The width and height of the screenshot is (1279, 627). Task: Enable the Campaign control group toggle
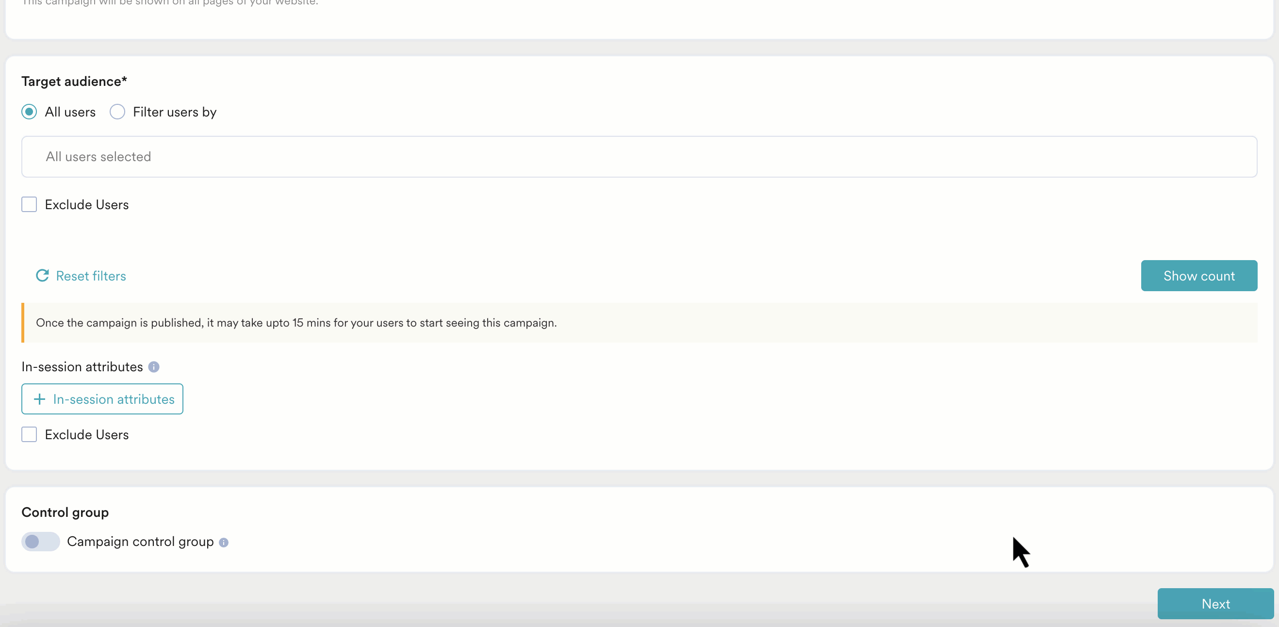[40, 542]
